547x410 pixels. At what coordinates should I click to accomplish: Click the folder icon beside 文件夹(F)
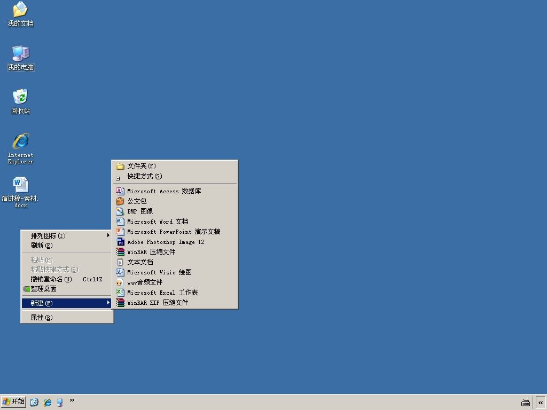point(120,167)
